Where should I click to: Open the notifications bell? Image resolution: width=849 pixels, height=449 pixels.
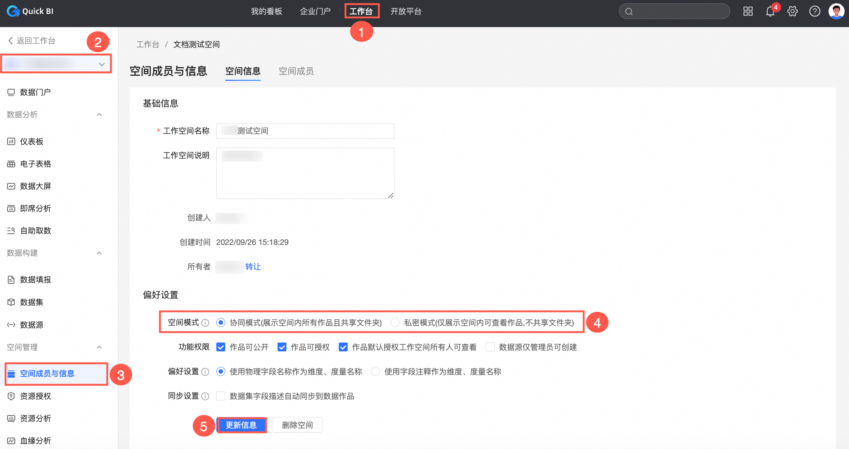pyautogui.click(x=770, y=12)
